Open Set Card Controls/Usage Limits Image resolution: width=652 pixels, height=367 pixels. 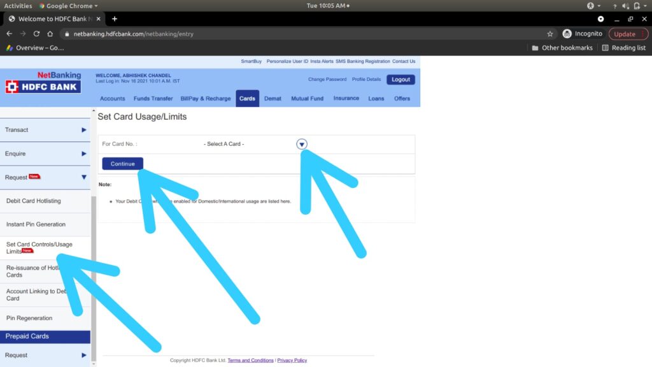(45, 248)
